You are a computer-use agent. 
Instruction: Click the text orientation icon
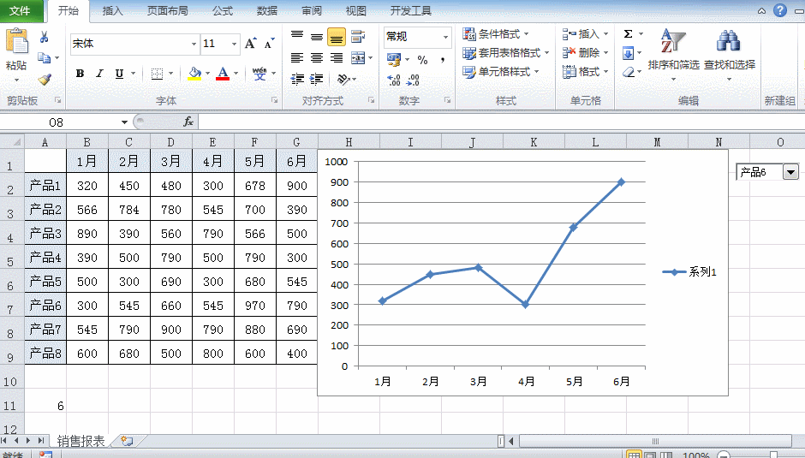point(343,79)
